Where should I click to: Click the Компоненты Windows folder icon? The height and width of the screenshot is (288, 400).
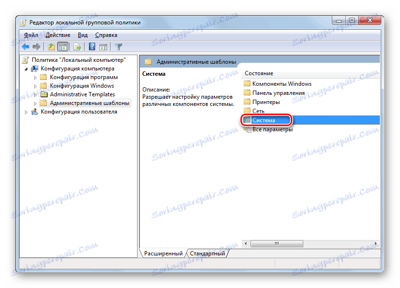click(x=247, y=83)
